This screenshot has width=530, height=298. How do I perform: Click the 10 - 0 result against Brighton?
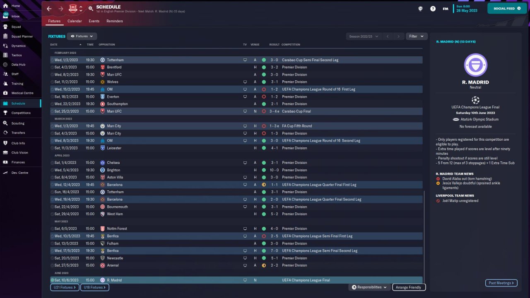coord(275,170)
